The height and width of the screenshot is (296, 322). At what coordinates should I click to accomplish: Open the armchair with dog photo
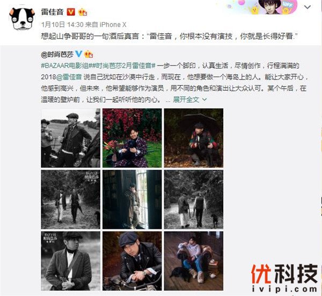193,261
